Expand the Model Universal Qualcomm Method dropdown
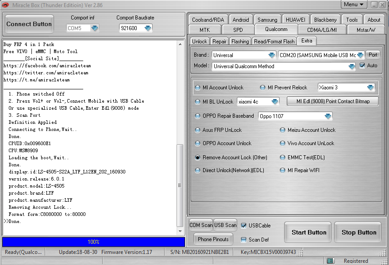389x265 pixels. [351, 66]
